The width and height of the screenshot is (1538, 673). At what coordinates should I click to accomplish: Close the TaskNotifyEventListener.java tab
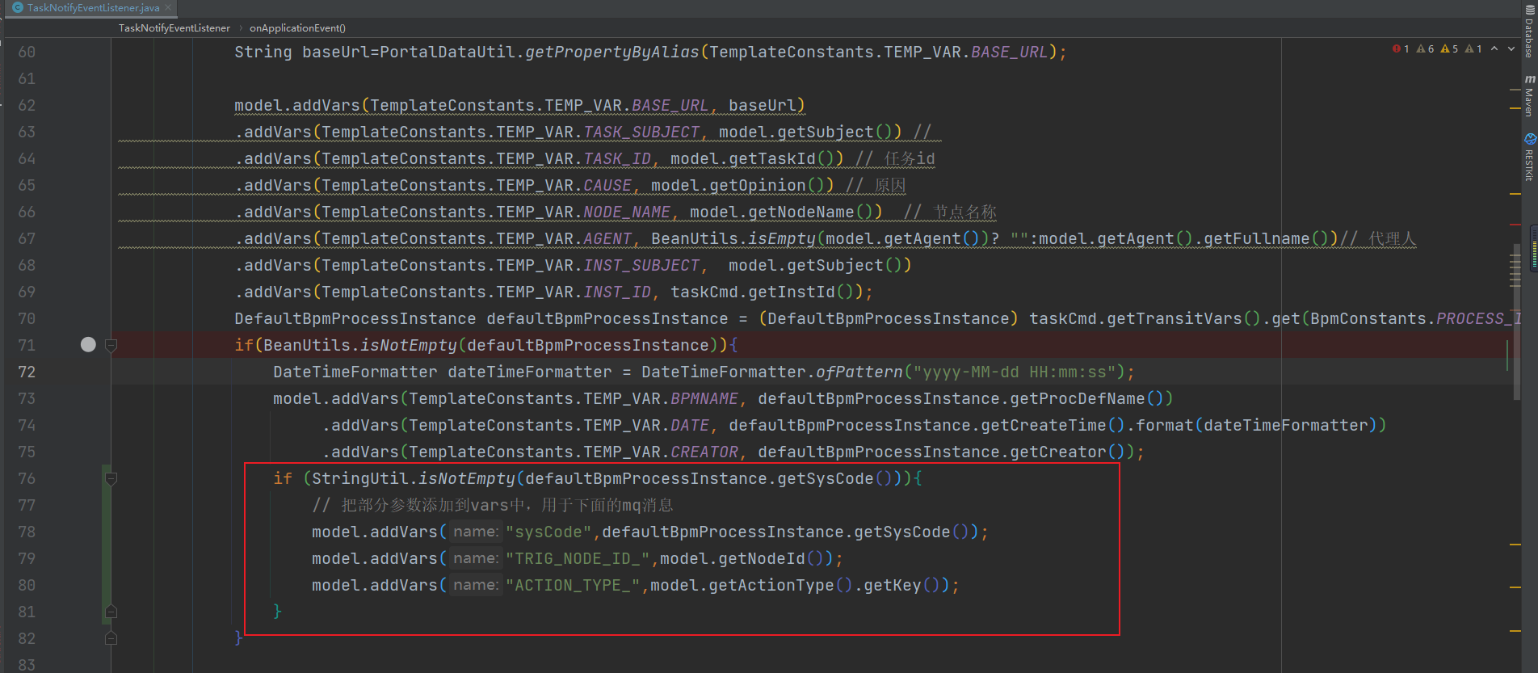(168, 8)
